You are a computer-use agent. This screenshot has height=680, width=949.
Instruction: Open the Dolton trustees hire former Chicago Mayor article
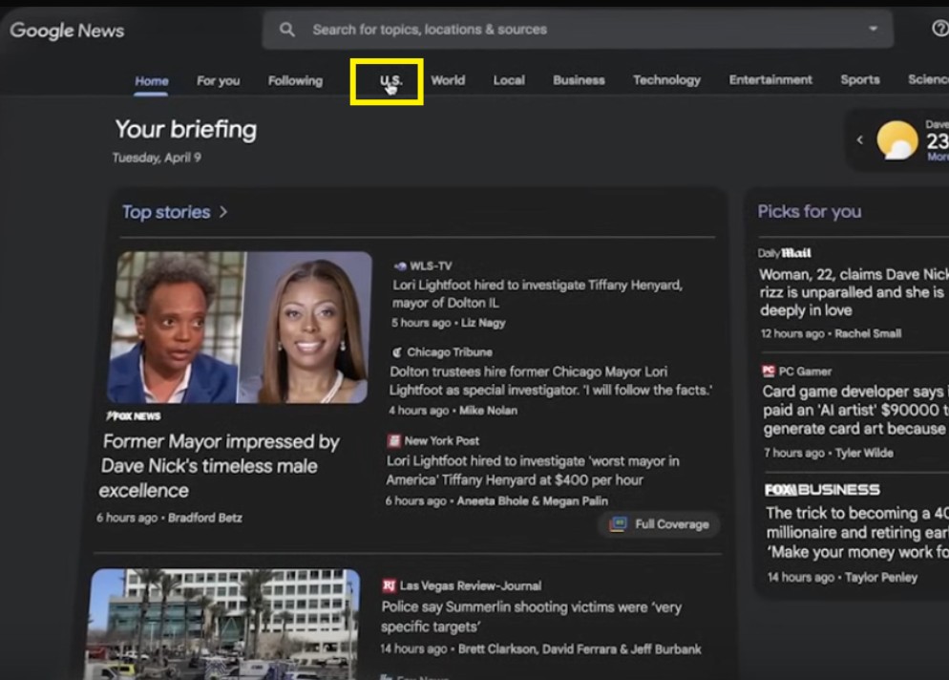tap(551, 380)
